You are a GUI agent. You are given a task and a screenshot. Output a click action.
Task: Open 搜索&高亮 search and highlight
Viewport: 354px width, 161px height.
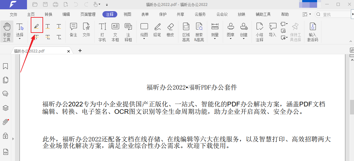(x=199, y=32)
